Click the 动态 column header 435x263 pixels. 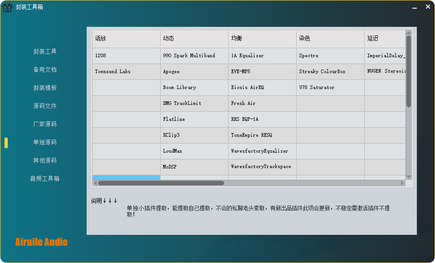point(194,39)
